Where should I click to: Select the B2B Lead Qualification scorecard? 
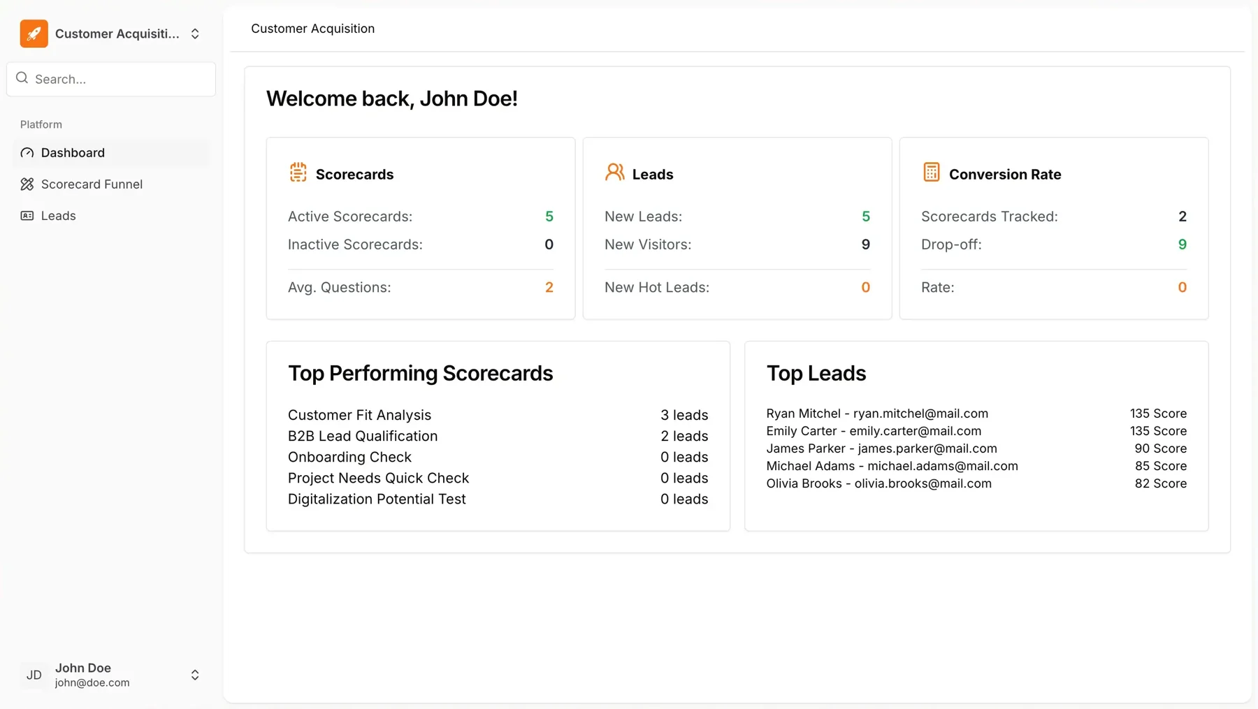click(x=498, y=436)
